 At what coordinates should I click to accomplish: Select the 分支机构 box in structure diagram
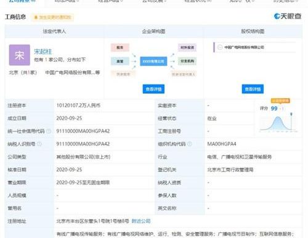point(187,61)
